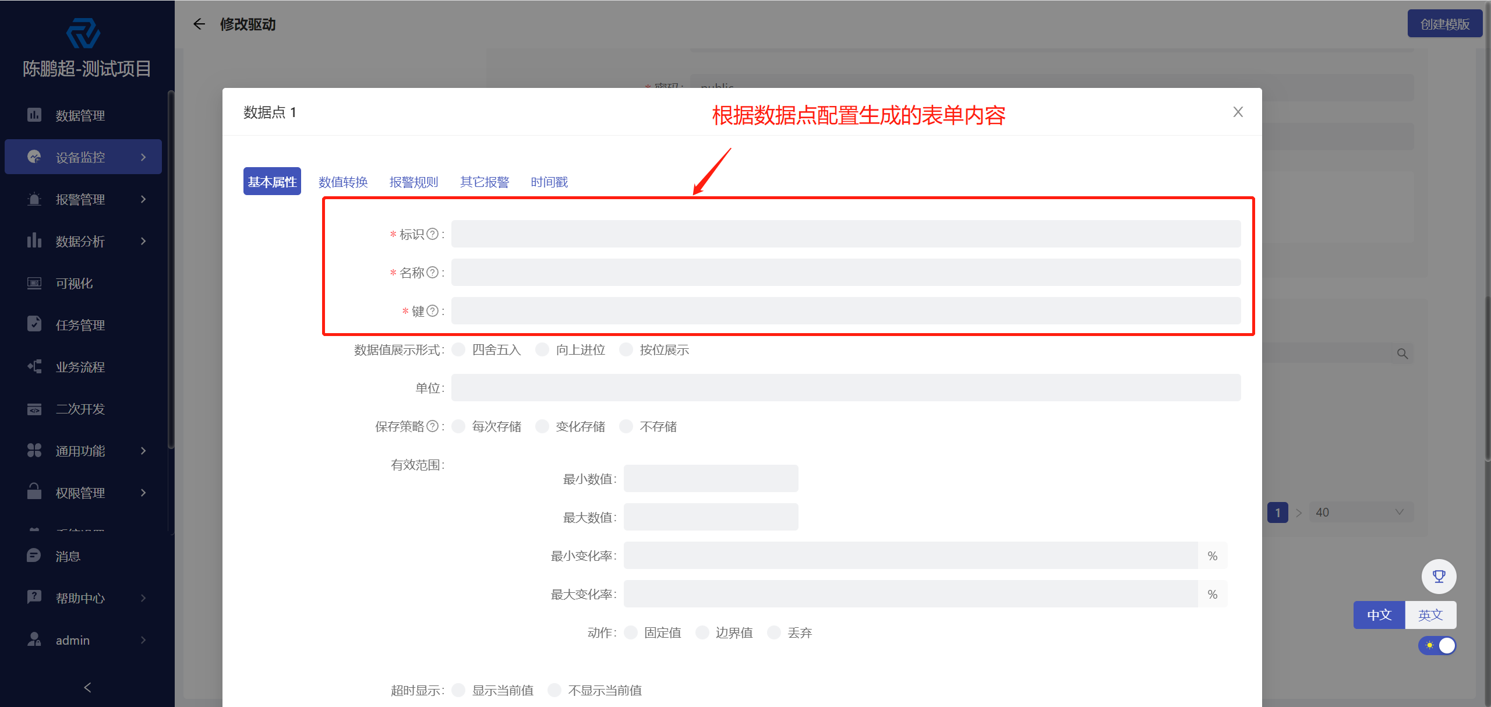This screenshot has width=1491, height=707.
Task: Choose 变化存储 save strategy
Action: 542,426
